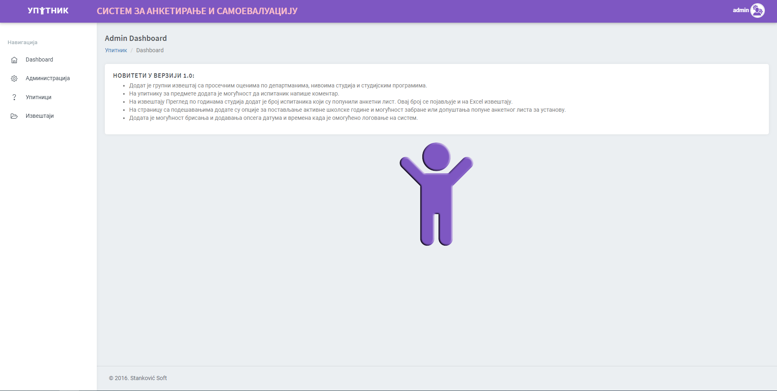Click the large purple person figure
This screenshot has width=777, height=391.
click(436, 194)
